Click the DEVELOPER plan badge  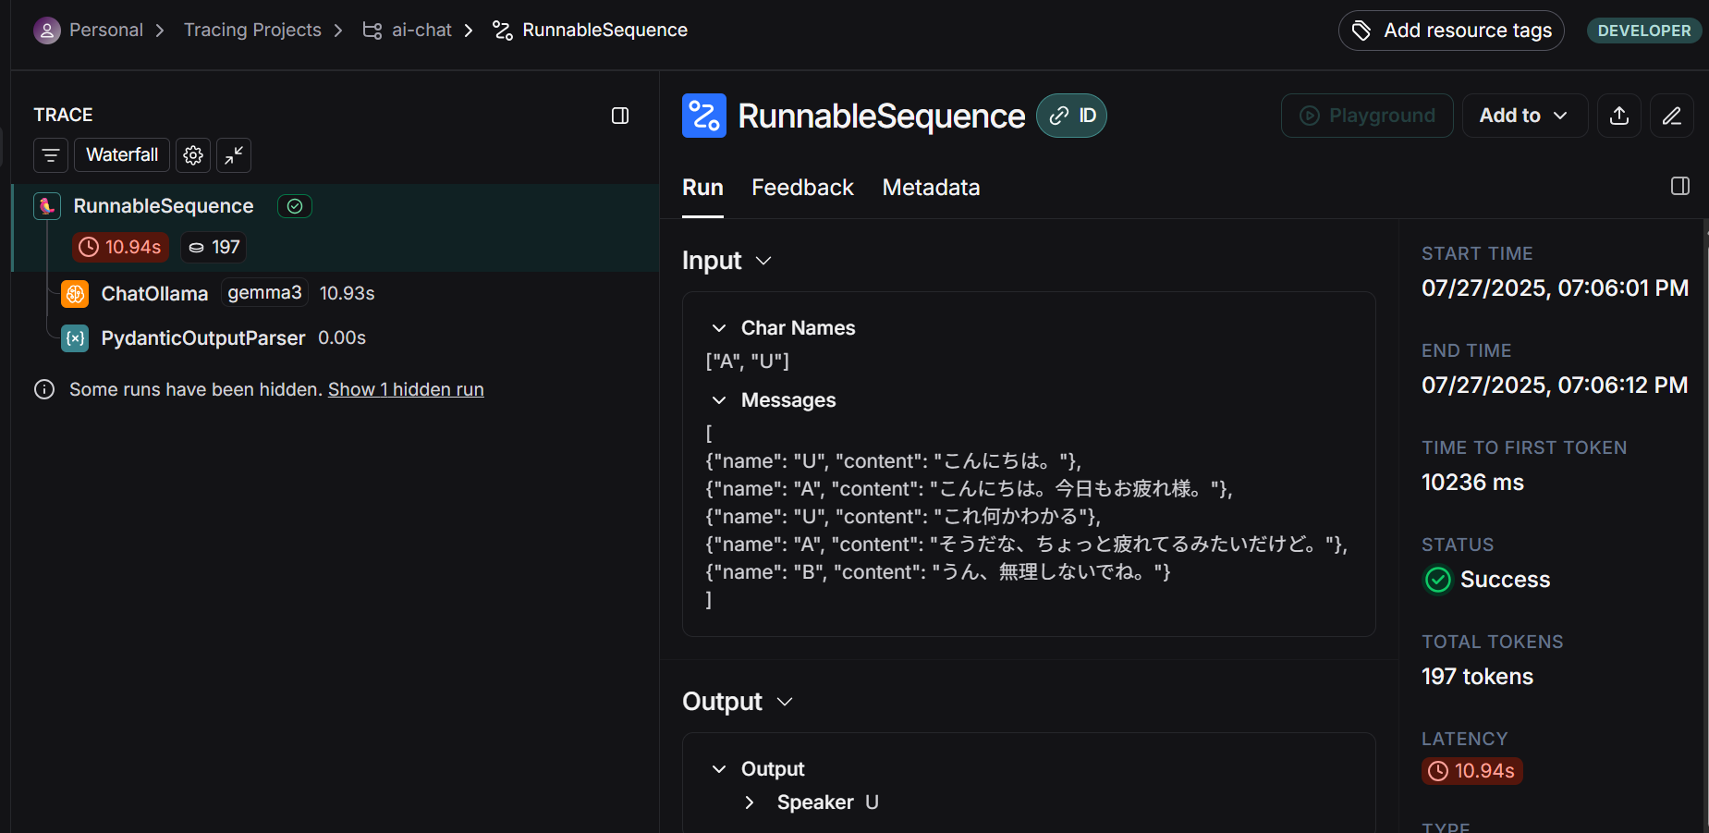point(1644,31)
